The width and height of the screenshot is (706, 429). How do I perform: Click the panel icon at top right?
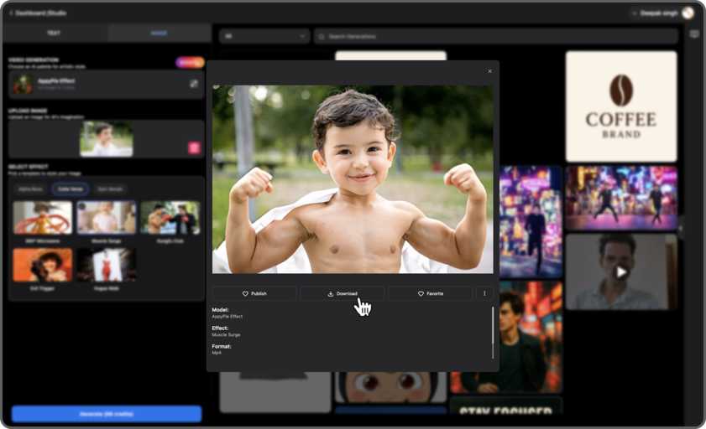pyautogui.click(x=694, y=34)
